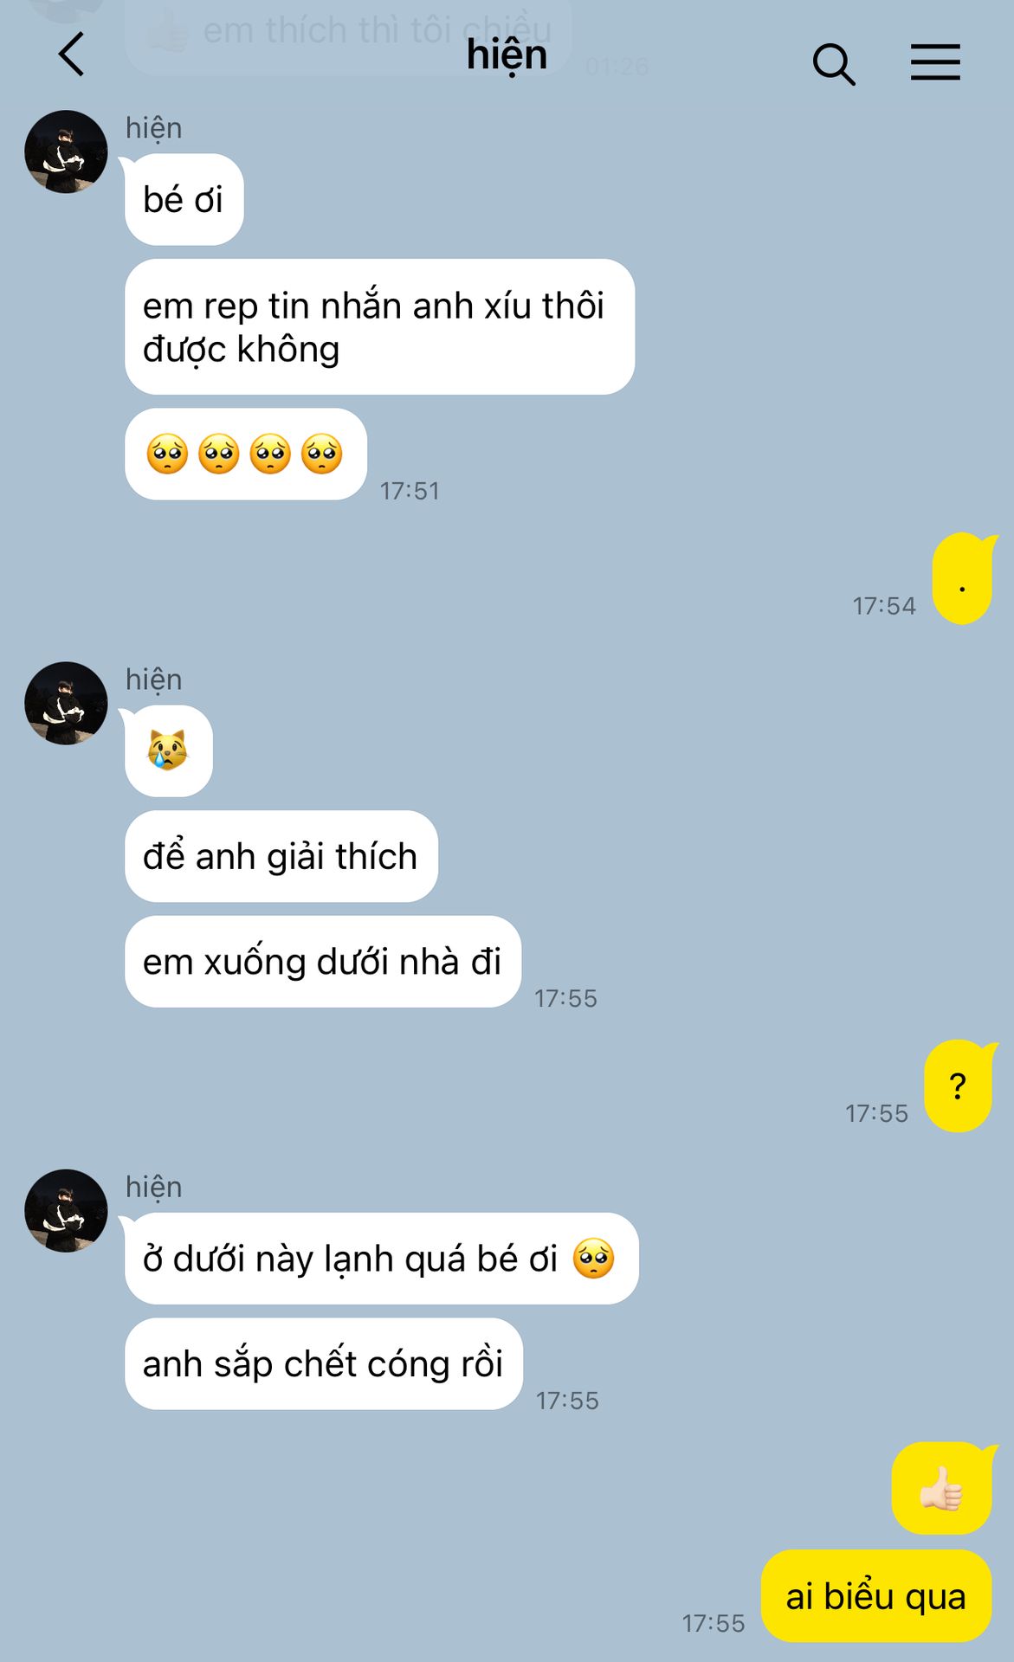Tap the yellow question mark bubble

pos(958,1085)
